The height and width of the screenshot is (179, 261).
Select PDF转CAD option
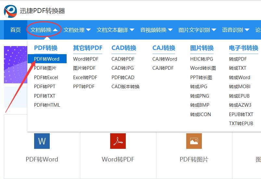click(123, 78)
